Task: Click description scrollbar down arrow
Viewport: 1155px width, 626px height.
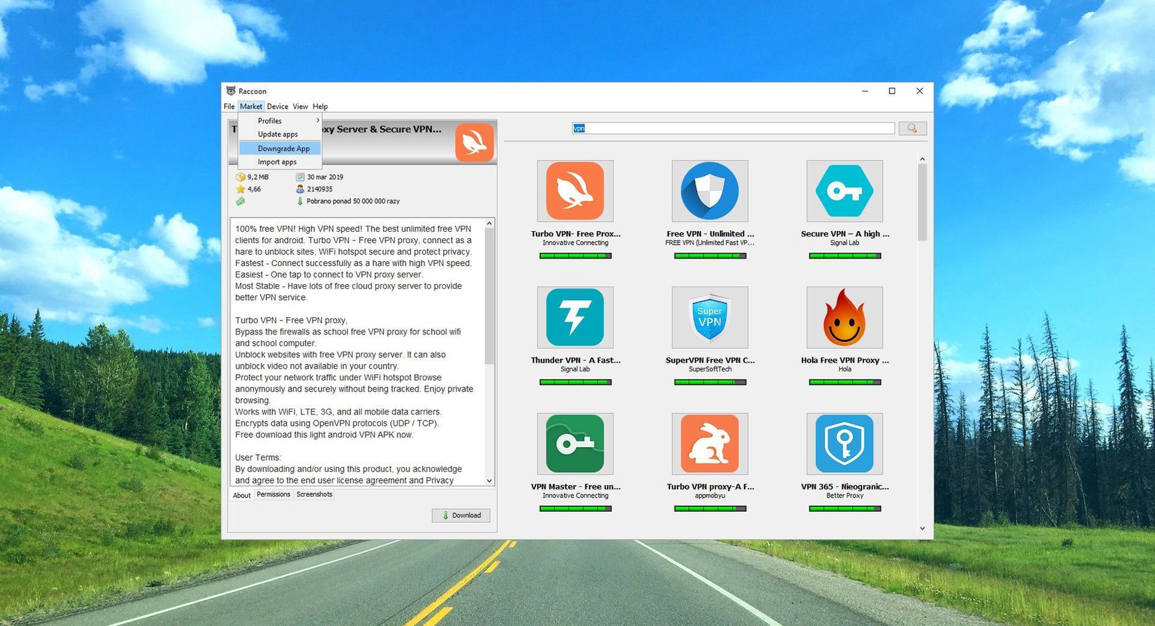Action: coord(490,480)
